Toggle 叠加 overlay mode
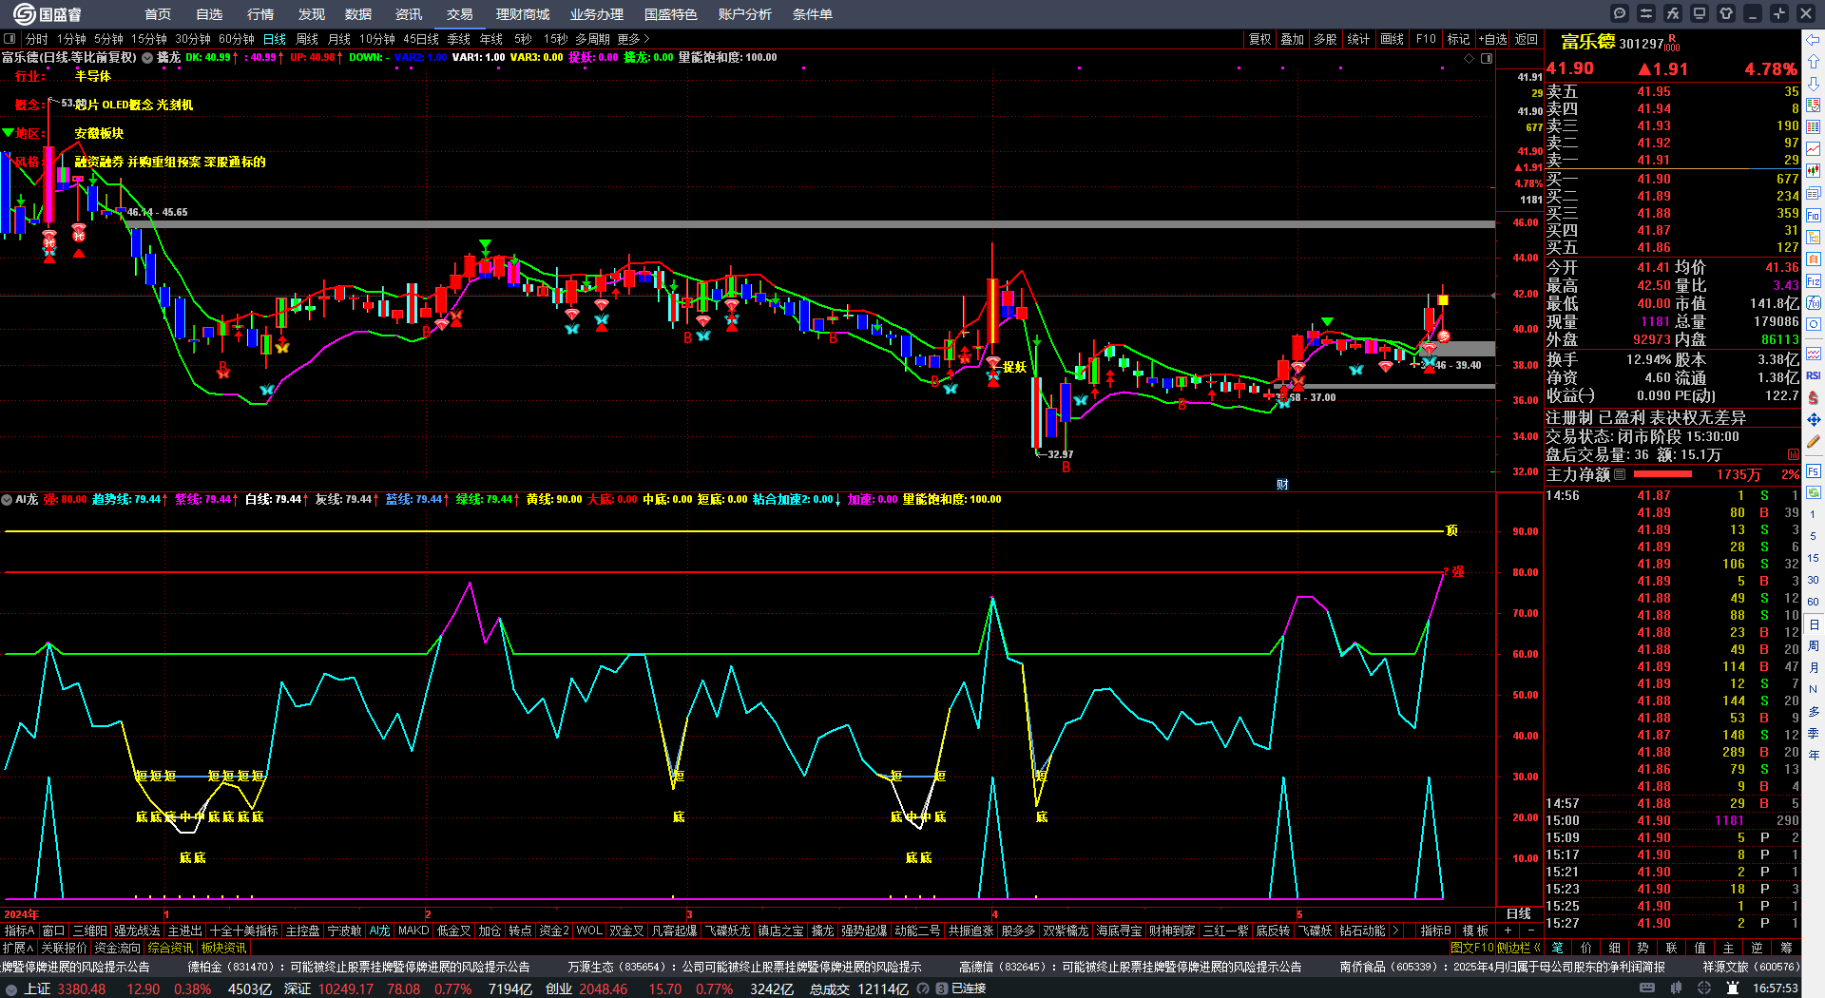1825x998 pixels. tap(1292, 39)
